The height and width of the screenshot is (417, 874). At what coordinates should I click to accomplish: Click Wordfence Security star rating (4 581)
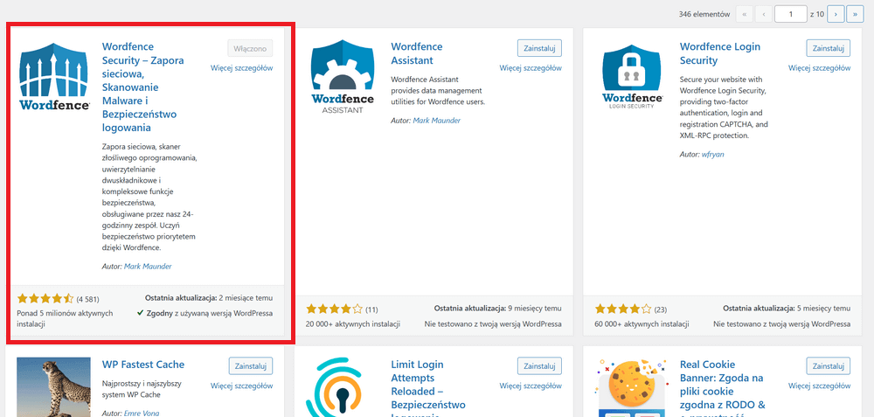tap(45, 298)
